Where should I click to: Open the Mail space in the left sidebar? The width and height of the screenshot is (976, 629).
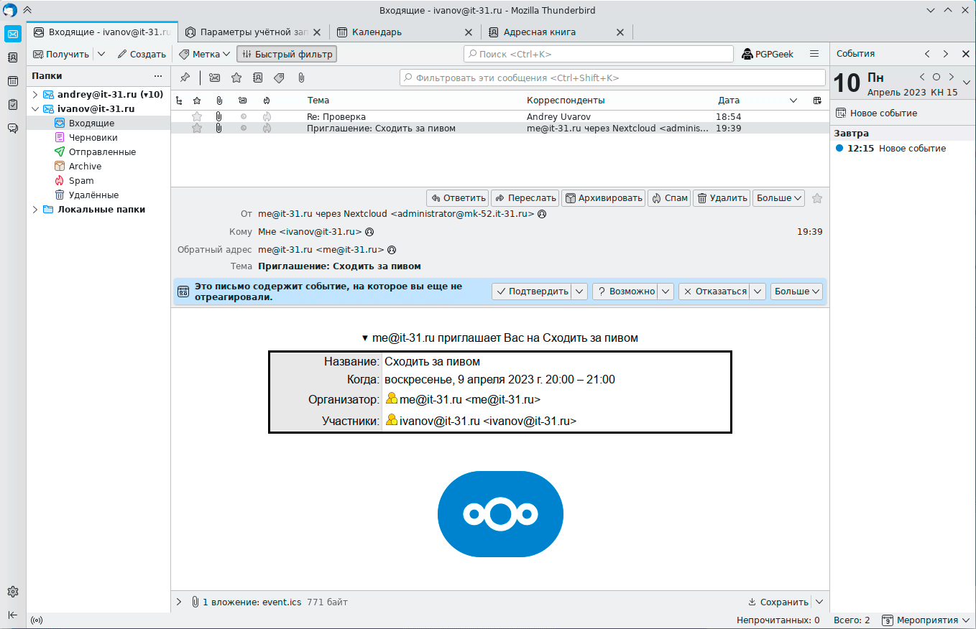coord(12,34)
